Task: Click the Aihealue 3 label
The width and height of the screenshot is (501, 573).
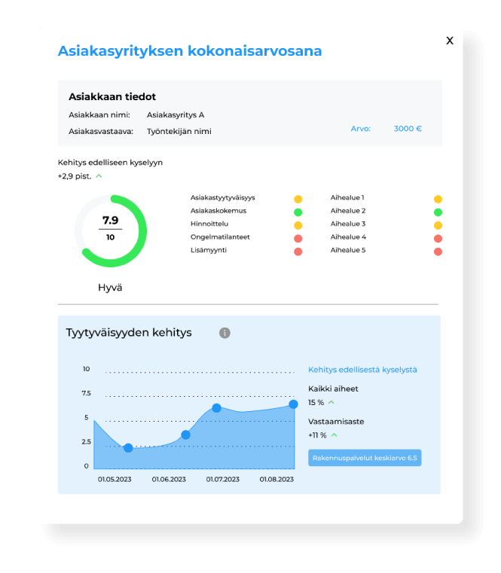Action: point(348,224)
